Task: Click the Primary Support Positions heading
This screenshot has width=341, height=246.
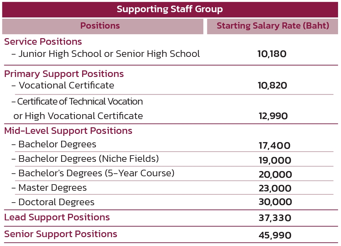Action: [64, 74]
